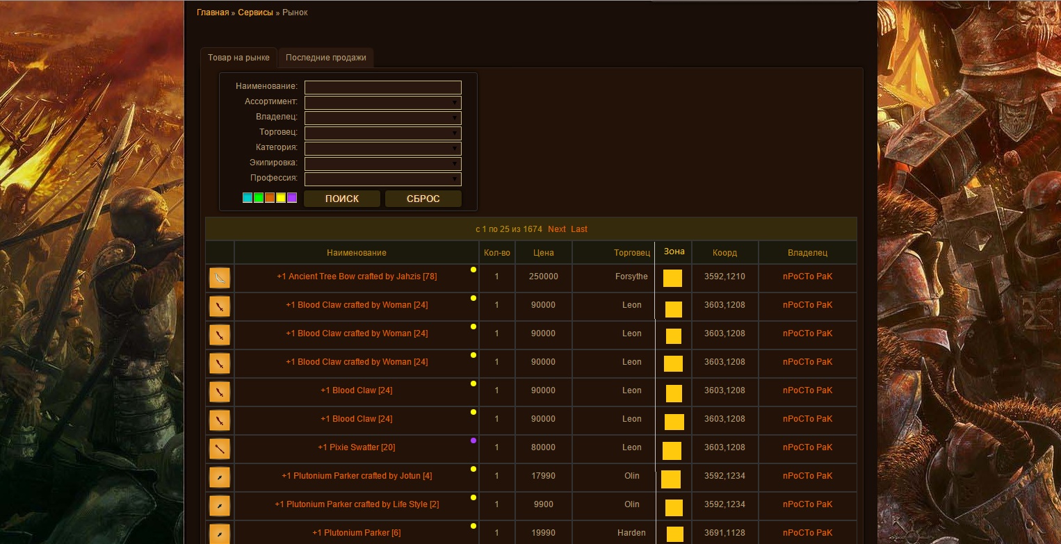Screen dimensions: 1061x544
Task: Switch to the Товар на рынке tab
Action: coord(238,58)
